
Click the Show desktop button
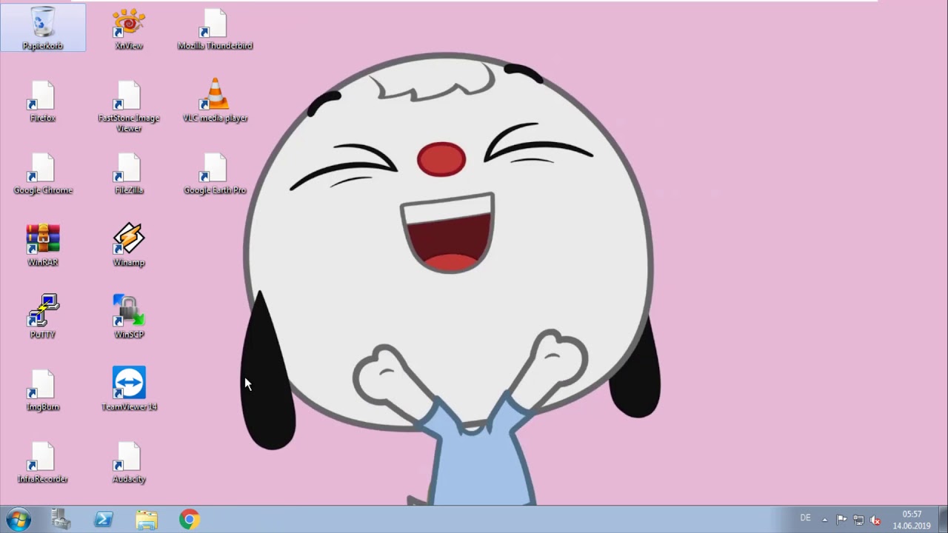[x=943, y=520]
